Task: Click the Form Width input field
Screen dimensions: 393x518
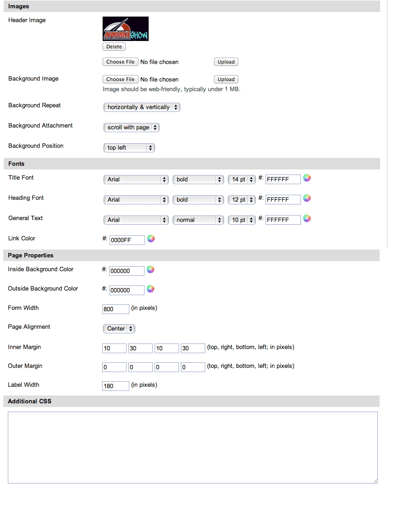Action: click(116, 309)
